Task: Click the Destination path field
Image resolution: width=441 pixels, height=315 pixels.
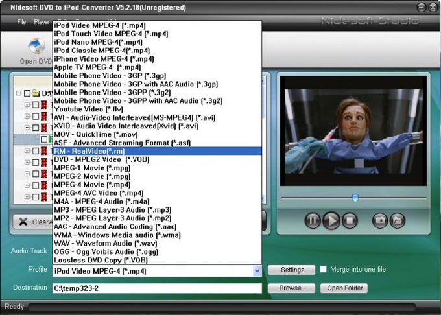Action: pos(157,288)
